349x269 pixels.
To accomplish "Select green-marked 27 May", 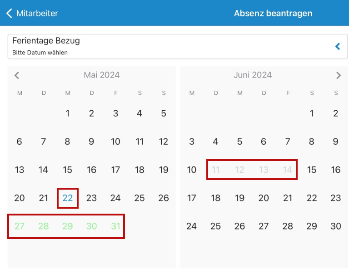I will tap(20, 226).
